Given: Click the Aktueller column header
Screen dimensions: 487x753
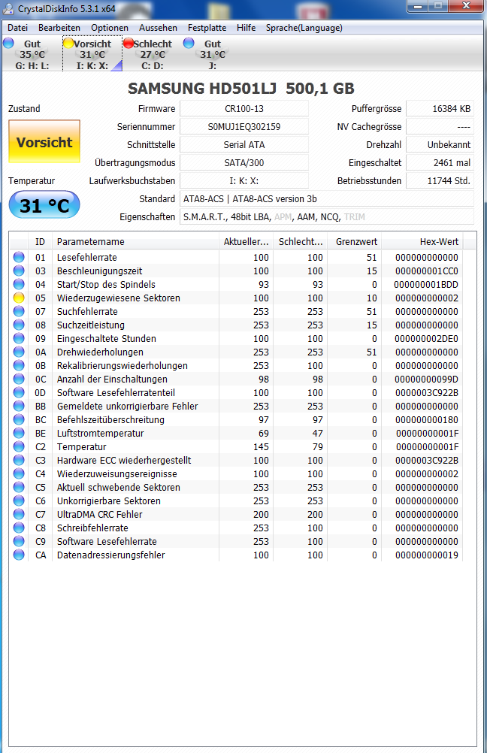Looking at the screenshot, I should 246,241.
